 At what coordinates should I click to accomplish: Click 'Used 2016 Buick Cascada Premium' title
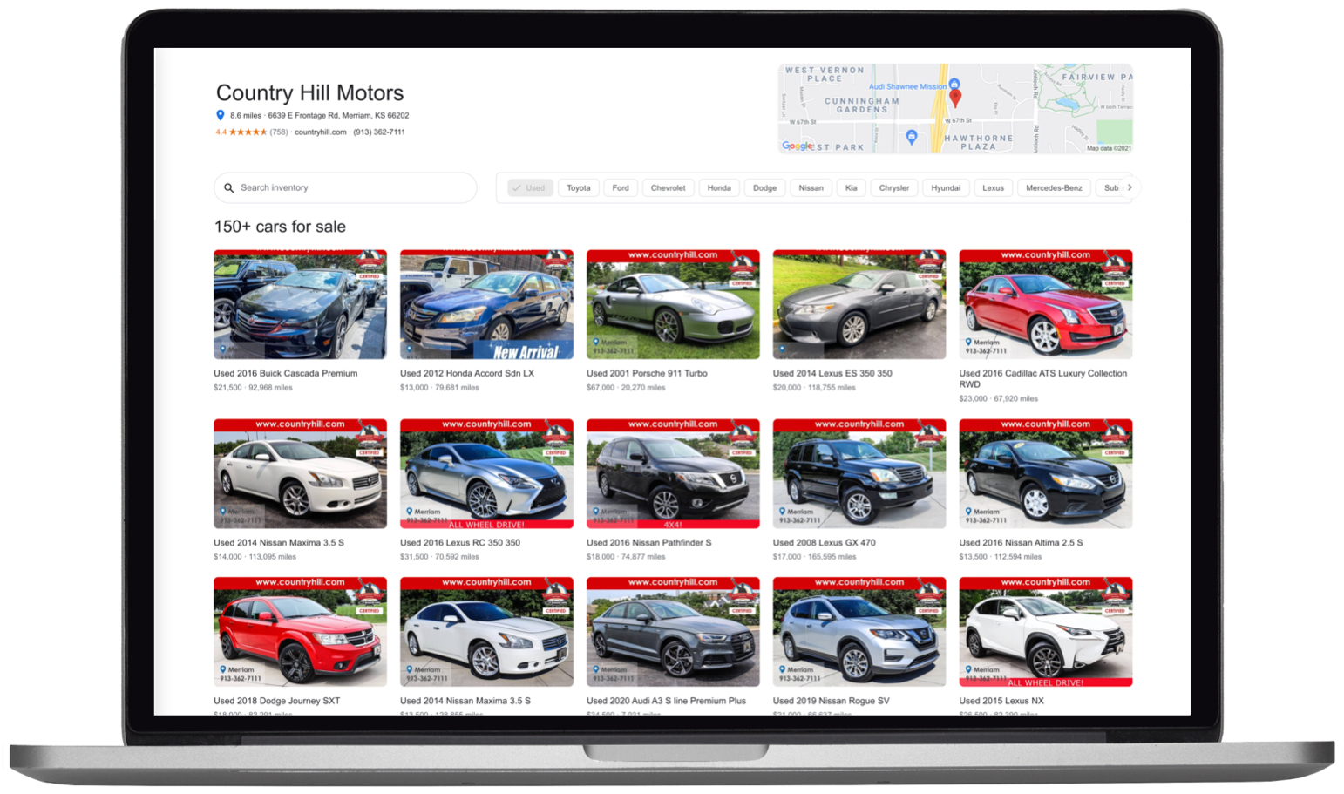click(x=285, y=373)
